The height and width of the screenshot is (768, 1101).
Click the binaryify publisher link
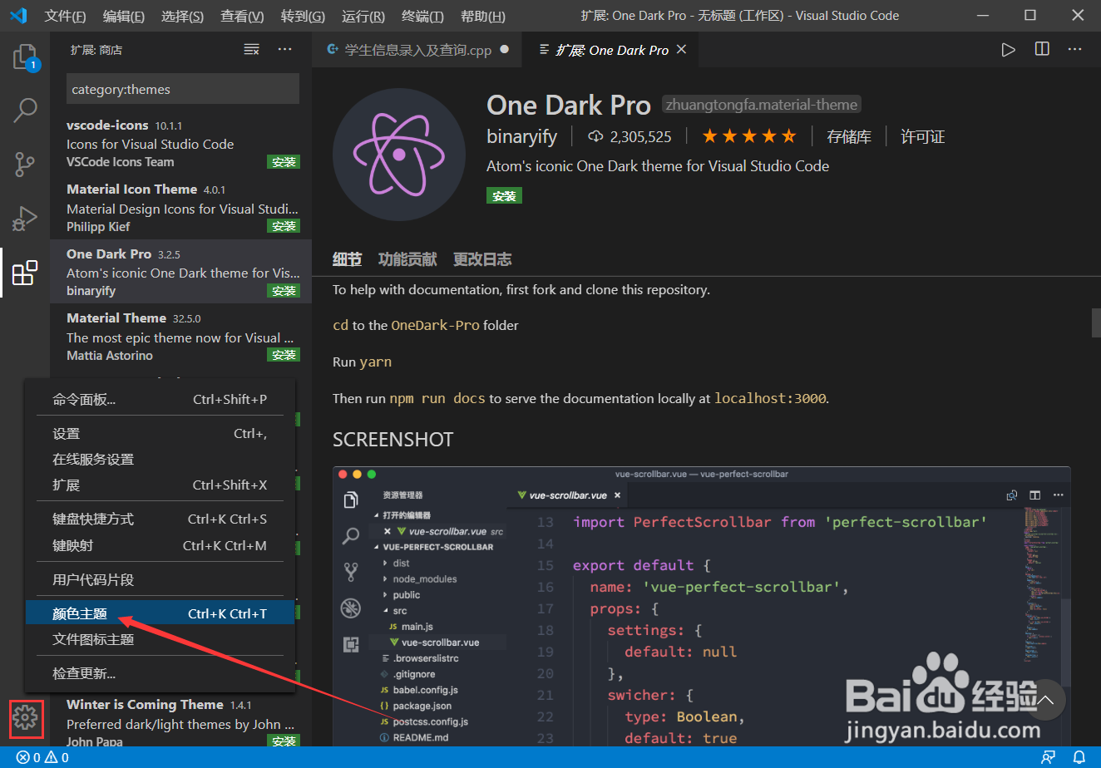click(522, 136)
